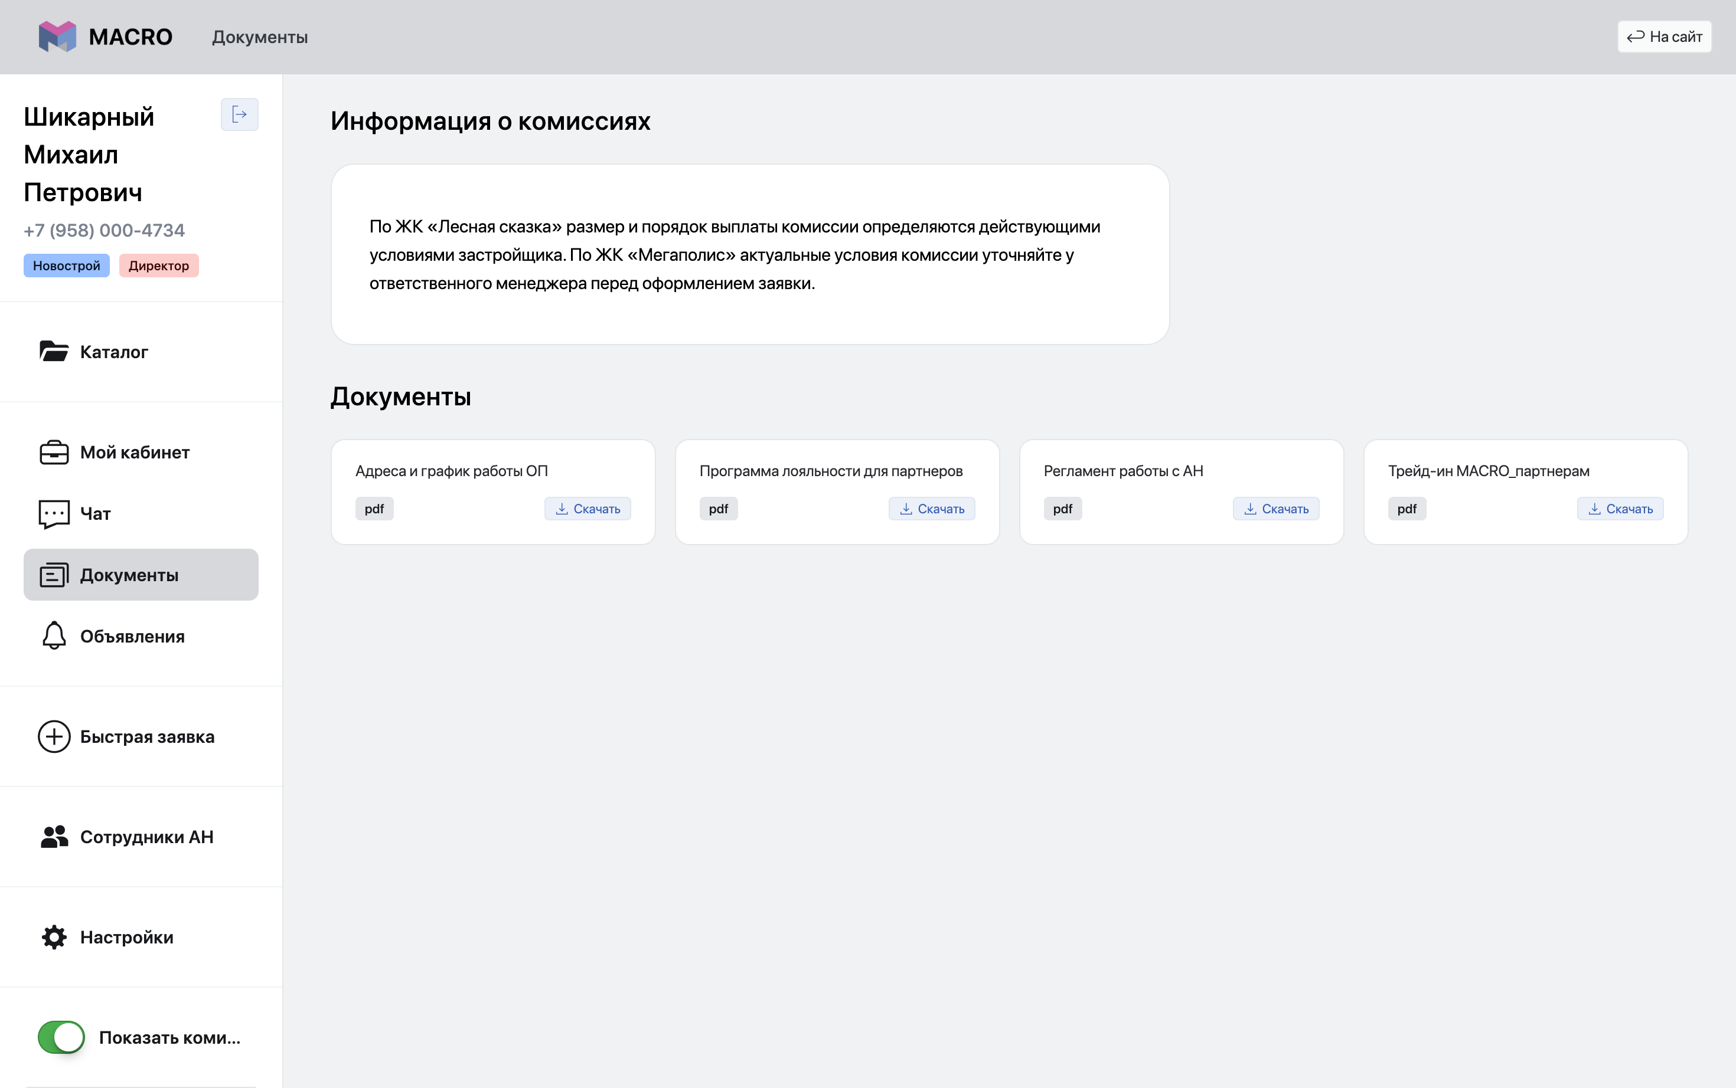Click the Мой кабинет briefcase icon
Screen dimensions: 1736x1088
(54, 453)
